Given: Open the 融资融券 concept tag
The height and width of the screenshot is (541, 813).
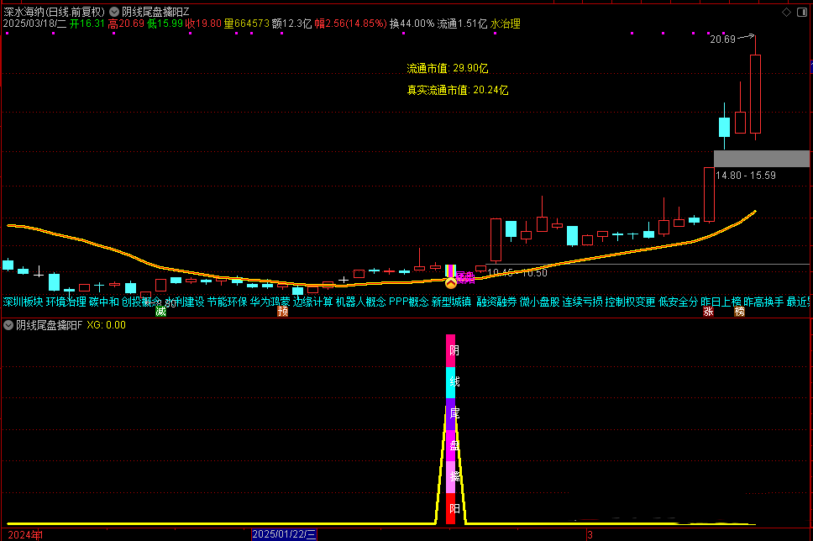Looking at the screenshot, I should click(x=496, y=302).
